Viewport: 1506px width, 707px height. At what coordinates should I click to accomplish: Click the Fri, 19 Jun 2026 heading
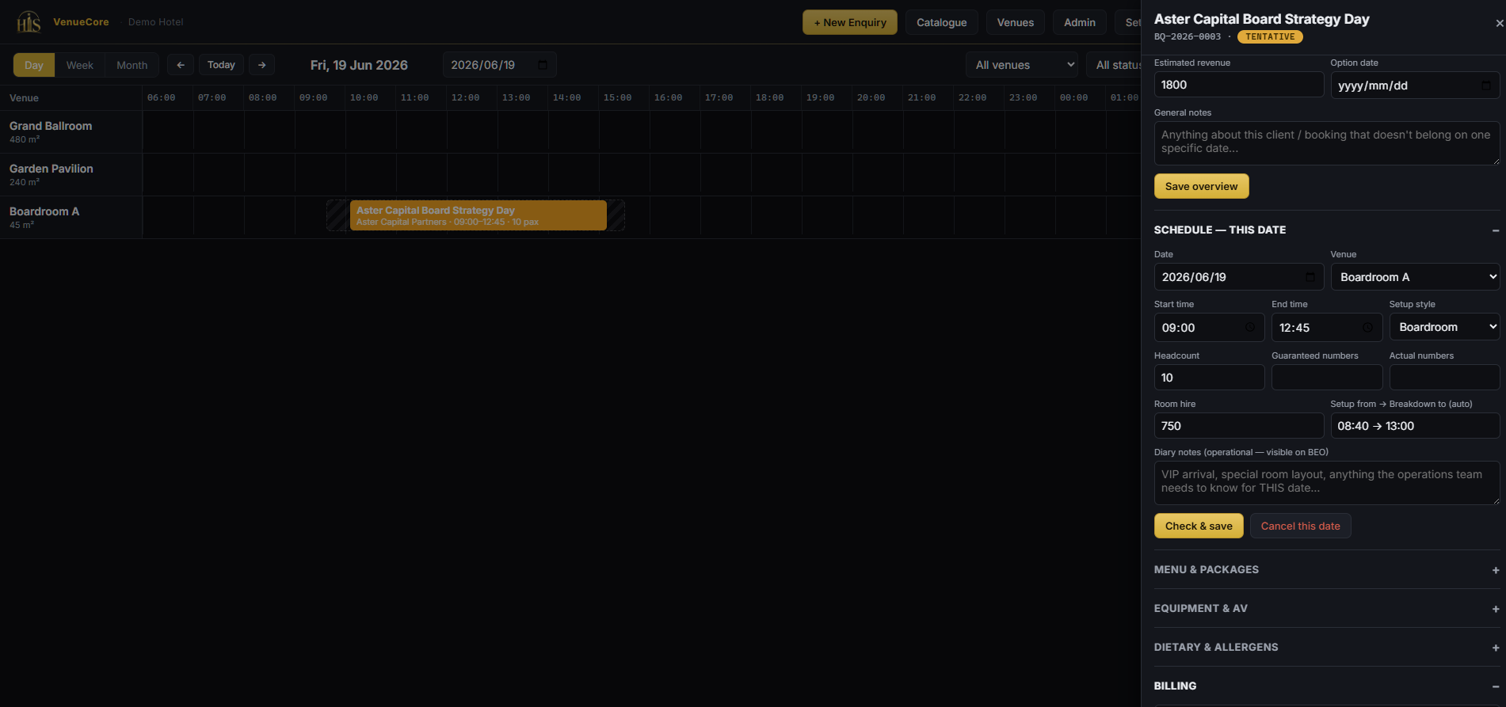click(359, 65)
